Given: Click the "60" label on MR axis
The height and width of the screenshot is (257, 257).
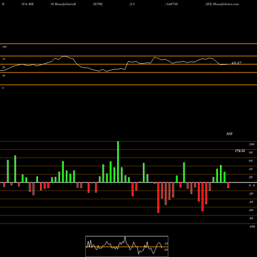Looking at the screenshot, I should tap(250, 161).
